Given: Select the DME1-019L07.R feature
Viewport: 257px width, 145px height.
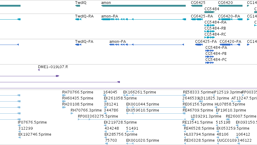Looking at the screenshot, I should click(39, 70).
